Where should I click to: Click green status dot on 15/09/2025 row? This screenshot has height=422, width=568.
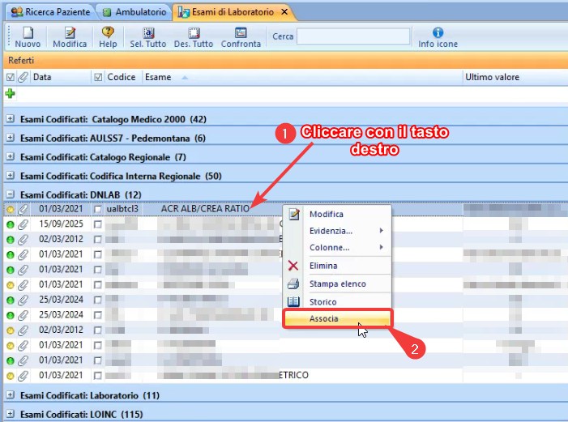point(11,224)
